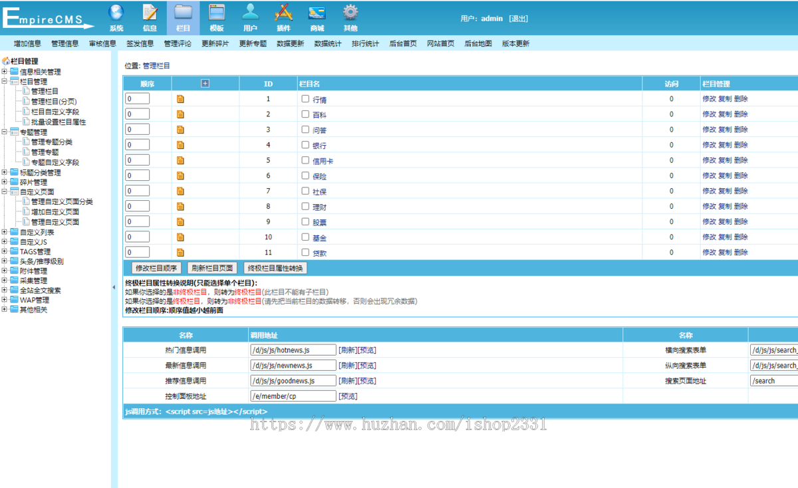The height and width of the screenshot is (488, 798).
Task: Open the 其他 gear icon in top navigation
Action: pos(350,12)
